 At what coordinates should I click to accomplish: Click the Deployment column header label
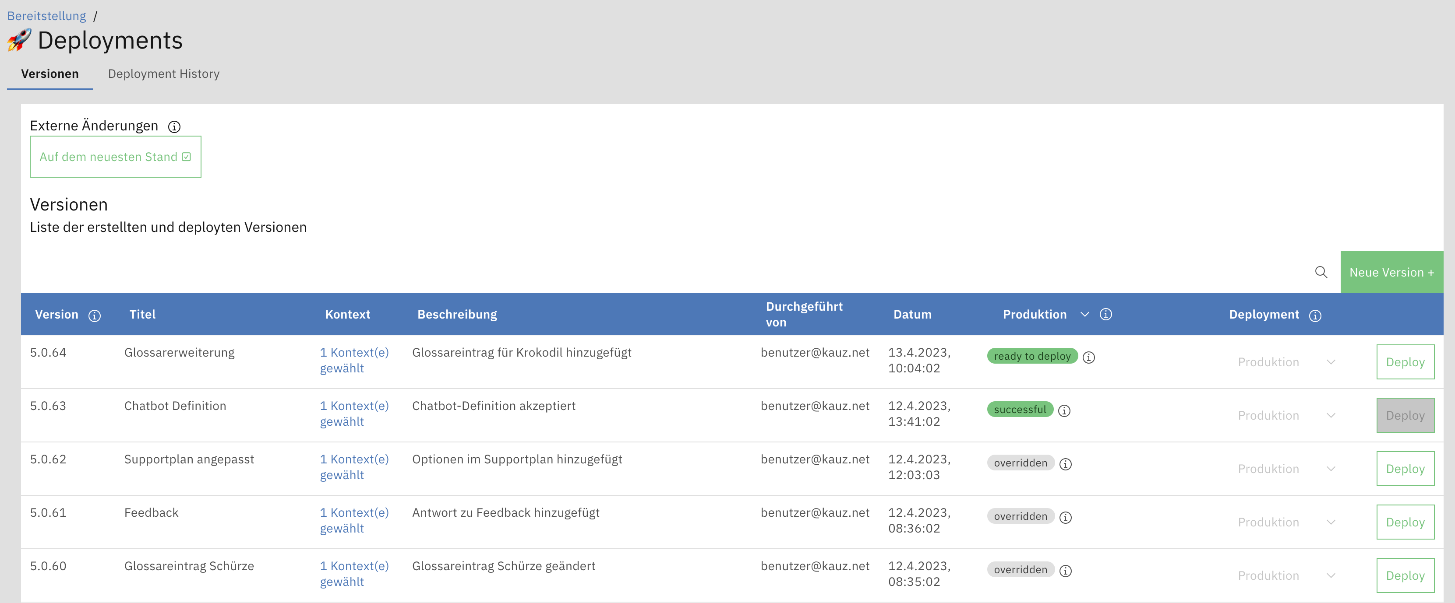1264,315
